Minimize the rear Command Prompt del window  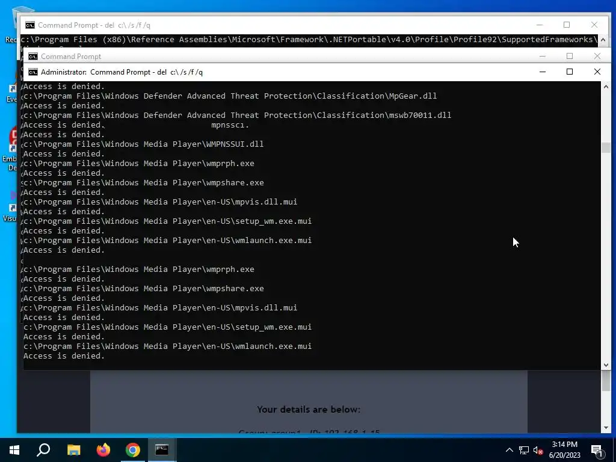pyautogui.click(x=540, y=25)
